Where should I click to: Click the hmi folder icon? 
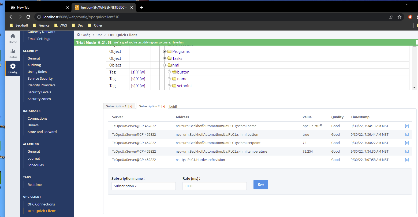click(169, 65)
